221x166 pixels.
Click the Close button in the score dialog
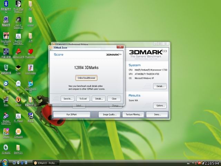tap(114, 99)
